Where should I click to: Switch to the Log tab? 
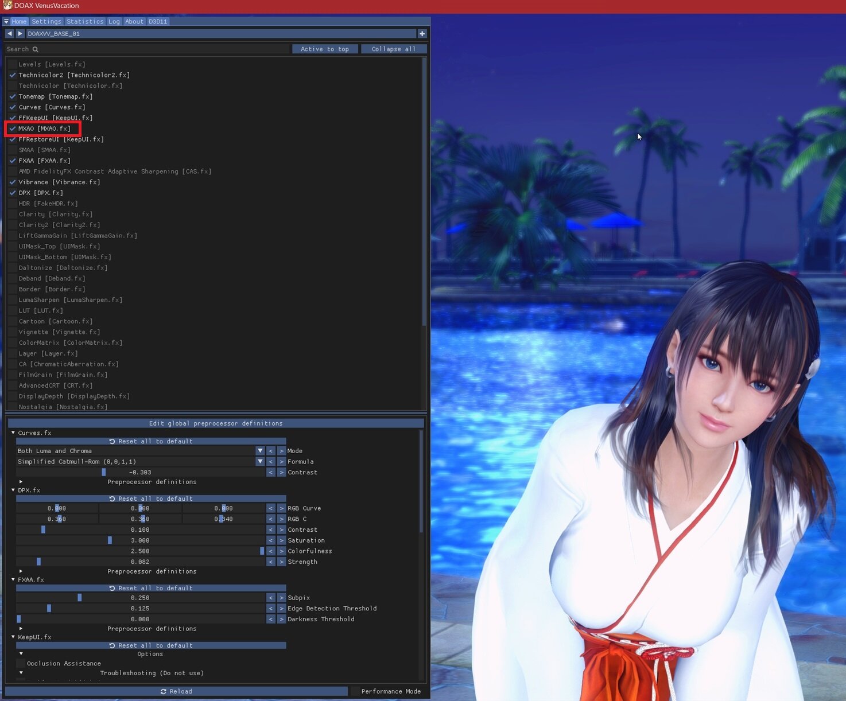[x=114, y=21]
